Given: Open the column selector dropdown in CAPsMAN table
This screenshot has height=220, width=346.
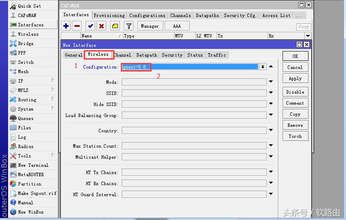Looking at the screenshot, I should tap(308, 36).
